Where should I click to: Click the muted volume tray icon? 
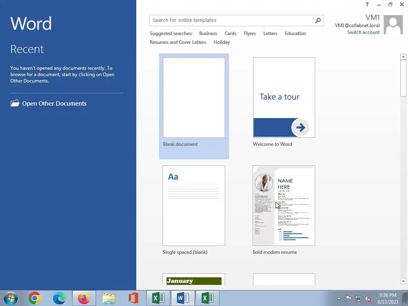(368, 298)
